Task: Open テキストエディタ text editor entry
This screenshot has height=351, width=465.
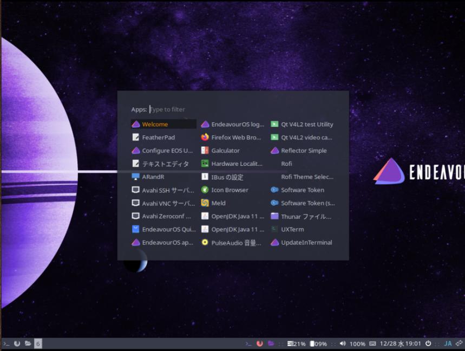Action: [163, 164]
